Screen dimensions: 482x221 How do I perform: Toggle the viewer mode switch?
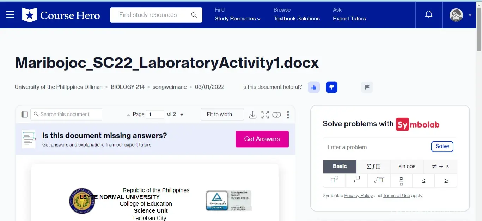pos(276,115)
